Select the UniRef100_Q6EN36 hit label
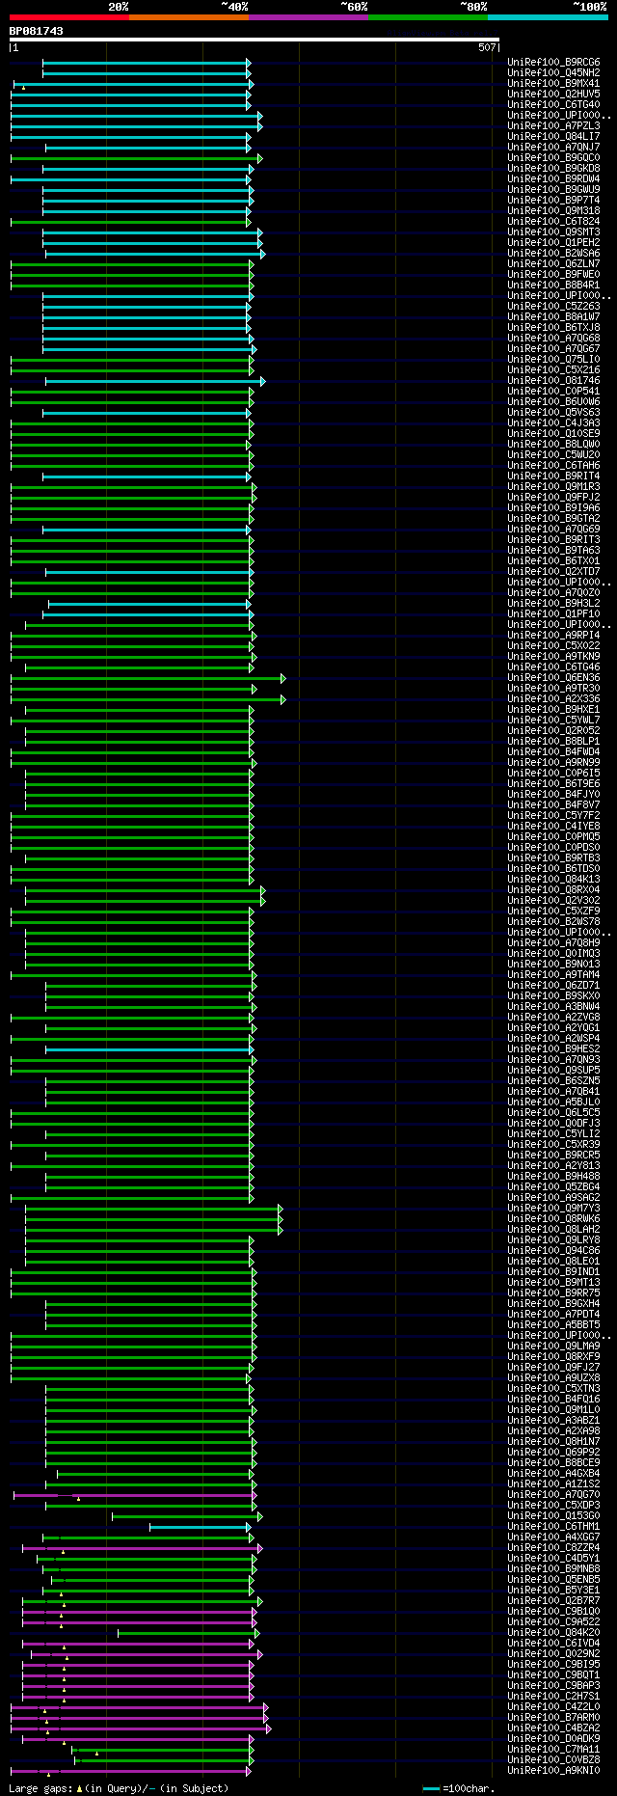Viewport: 617px width, 1796px height. [x=553, y=677]
